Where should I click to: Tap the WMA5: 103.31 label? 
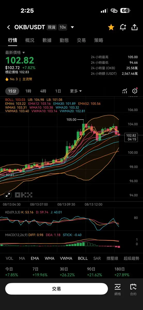click(16, 107)
